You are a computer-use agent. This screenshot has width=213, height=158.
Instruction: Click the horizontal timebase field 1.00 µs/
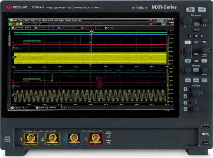click(x=18, y=108)
